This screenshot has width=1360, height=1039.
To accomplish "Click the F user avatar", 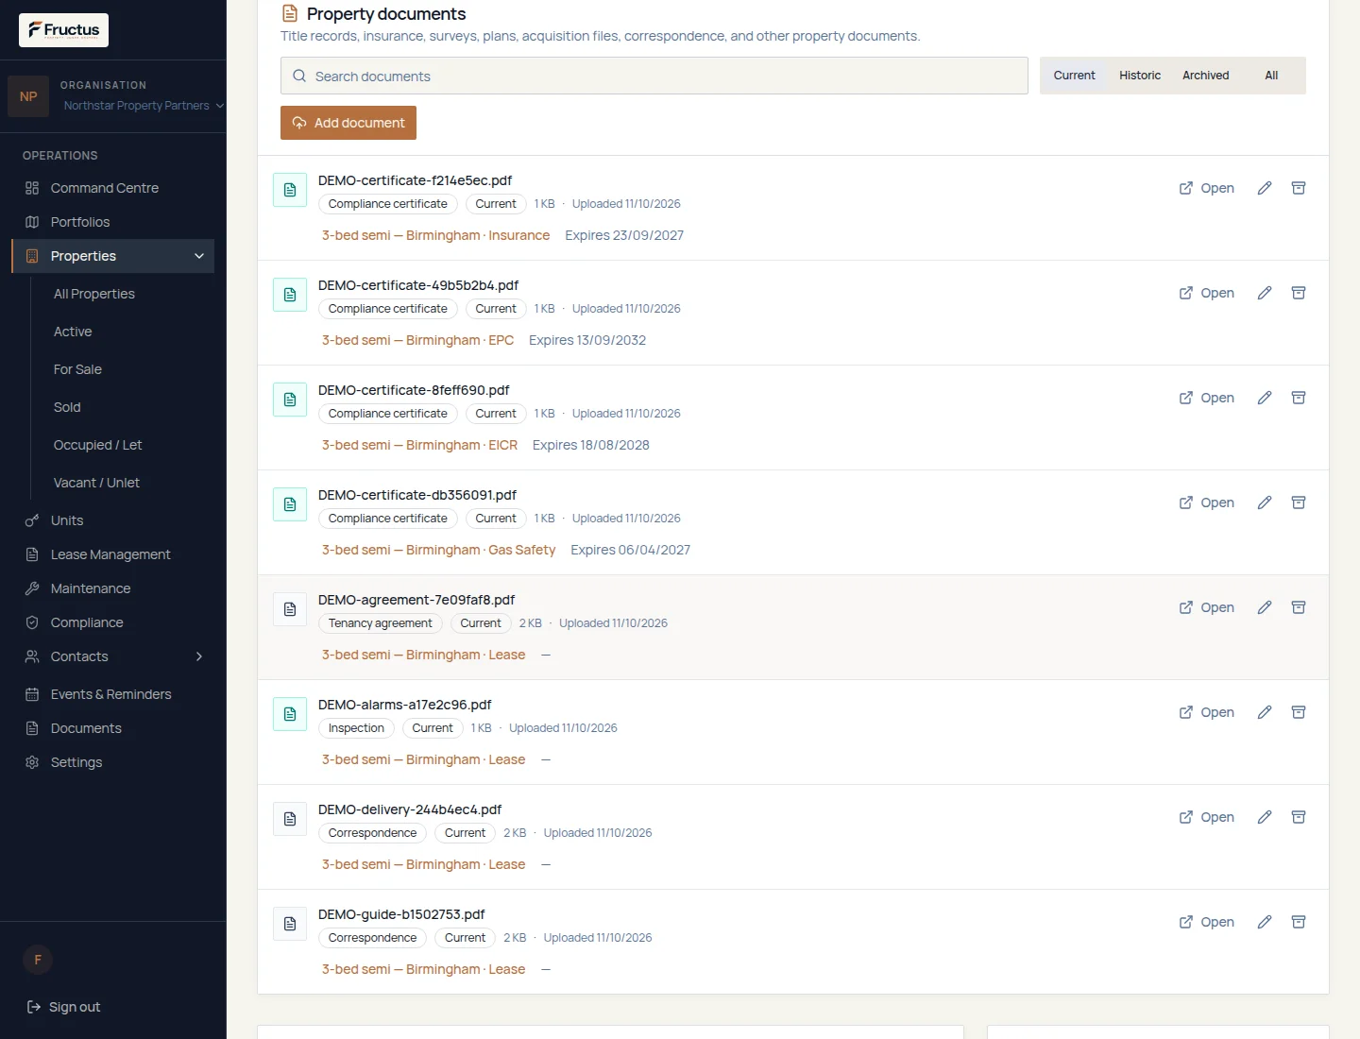I will pyautogui.click(x=38, y=960).
